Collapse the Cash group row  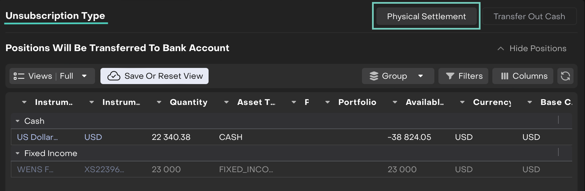tap(18, 121)
